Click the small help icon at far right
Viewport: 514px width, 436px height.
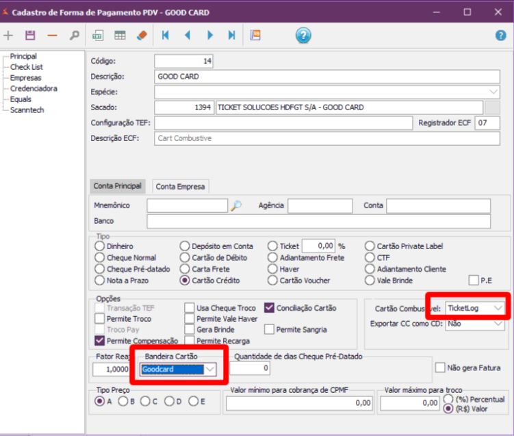(500, 36)
